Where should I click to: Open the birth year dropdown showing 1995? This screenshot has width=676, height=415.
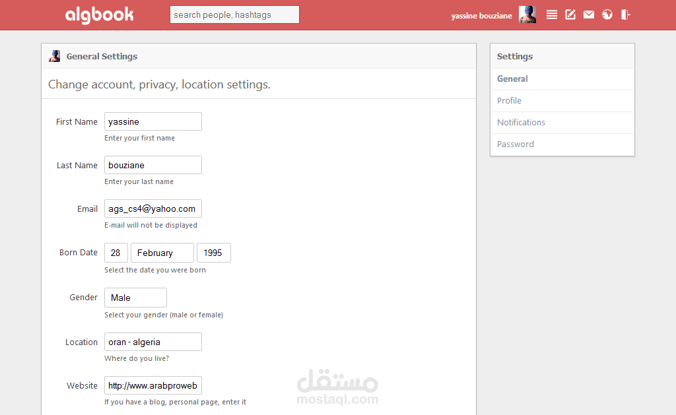[214, 253]
